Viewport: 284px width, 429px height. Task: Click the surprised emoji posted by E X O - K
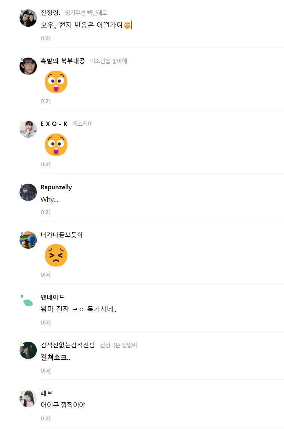pyautogui.click(x=56, y=145)
